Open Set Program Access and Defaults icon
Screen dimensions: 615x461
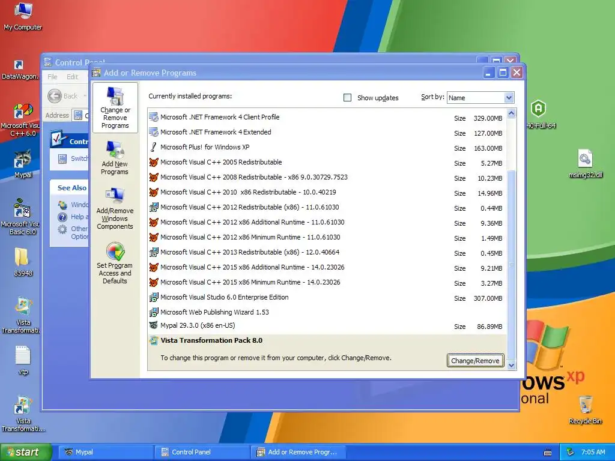115,263
